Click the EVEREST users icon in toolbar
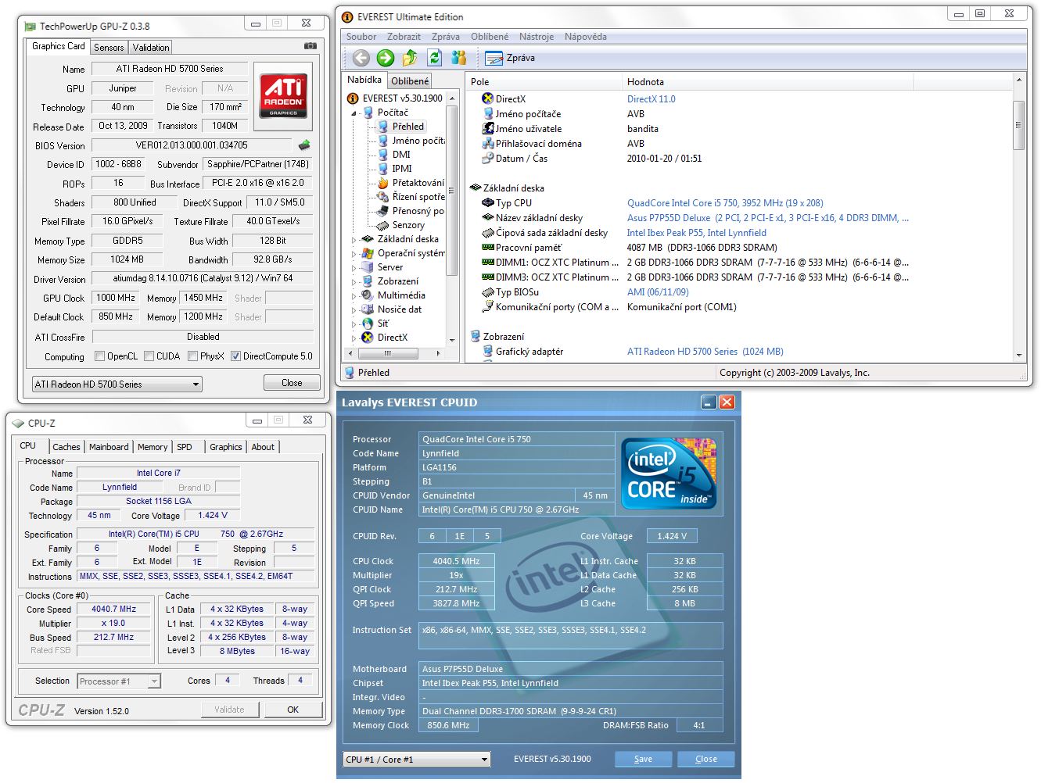This screenshot has height=783, width=1041. click(459, 58)
